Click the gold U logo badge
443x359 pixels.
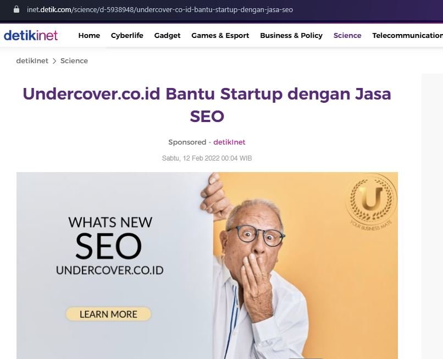coord(371,201)
